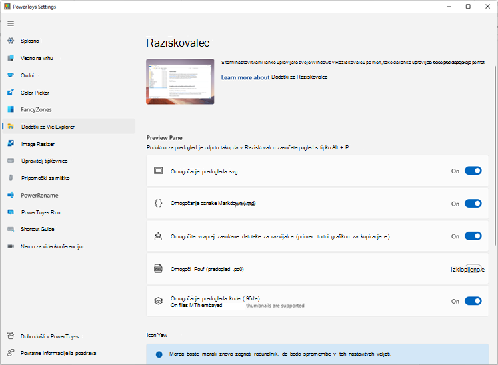
Task: Click 'Omogočanje predogleda svg' label
Action: [x=204, y=171]
